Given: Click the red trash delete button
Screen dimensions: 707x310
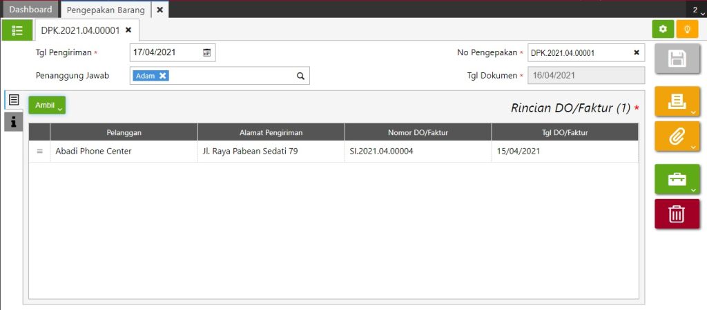Looking at the screenshot, I should pos(677,214).
